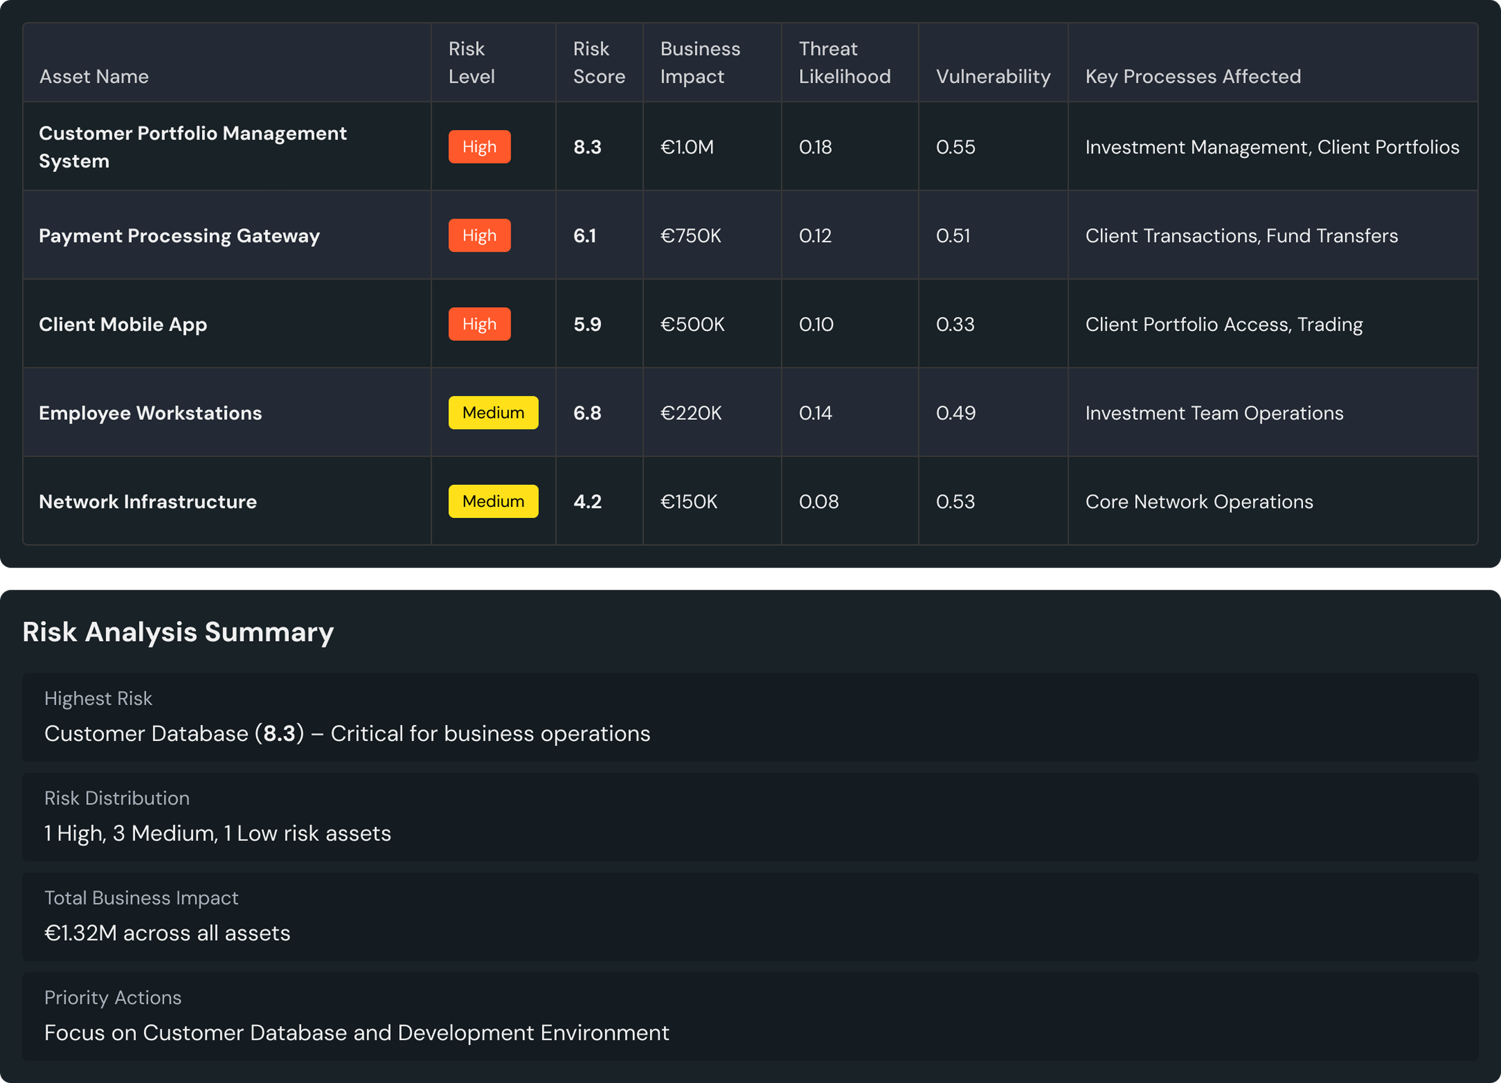Select the Payment Processing Gateway asset name

[x=178, y=236]
